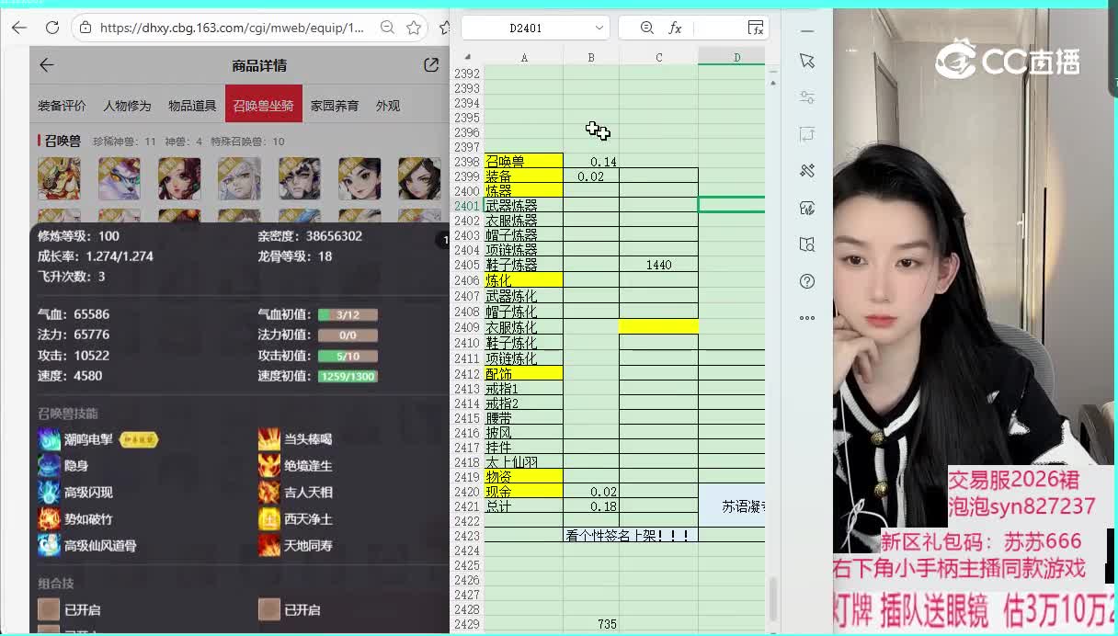Open the more options ellipsis in sidebar
This screenshot has width=1118, height=636.
[807, 318]
